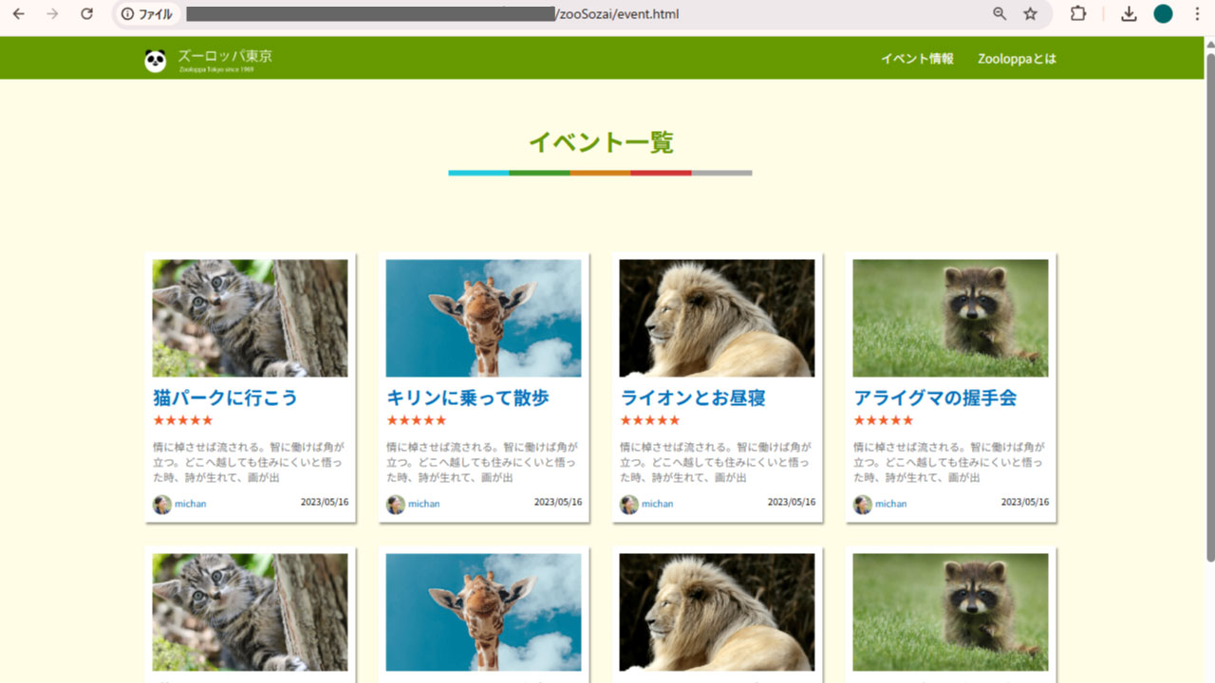Open the downloads icon in the toolbar
Viewport: 1215px width, 683px height.
pos(1129,14)
